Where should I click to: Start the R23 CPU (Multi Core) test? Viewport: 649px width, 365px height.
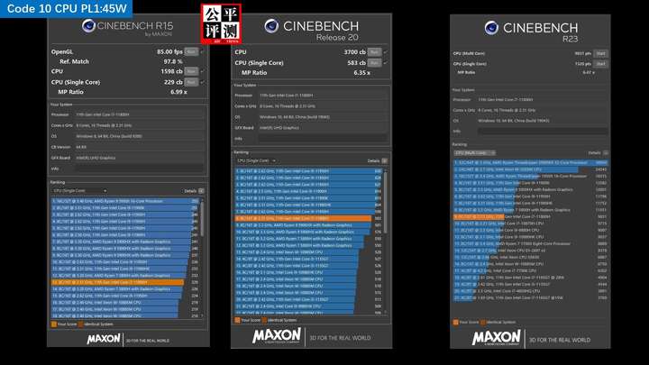click(x=600, y=53)
